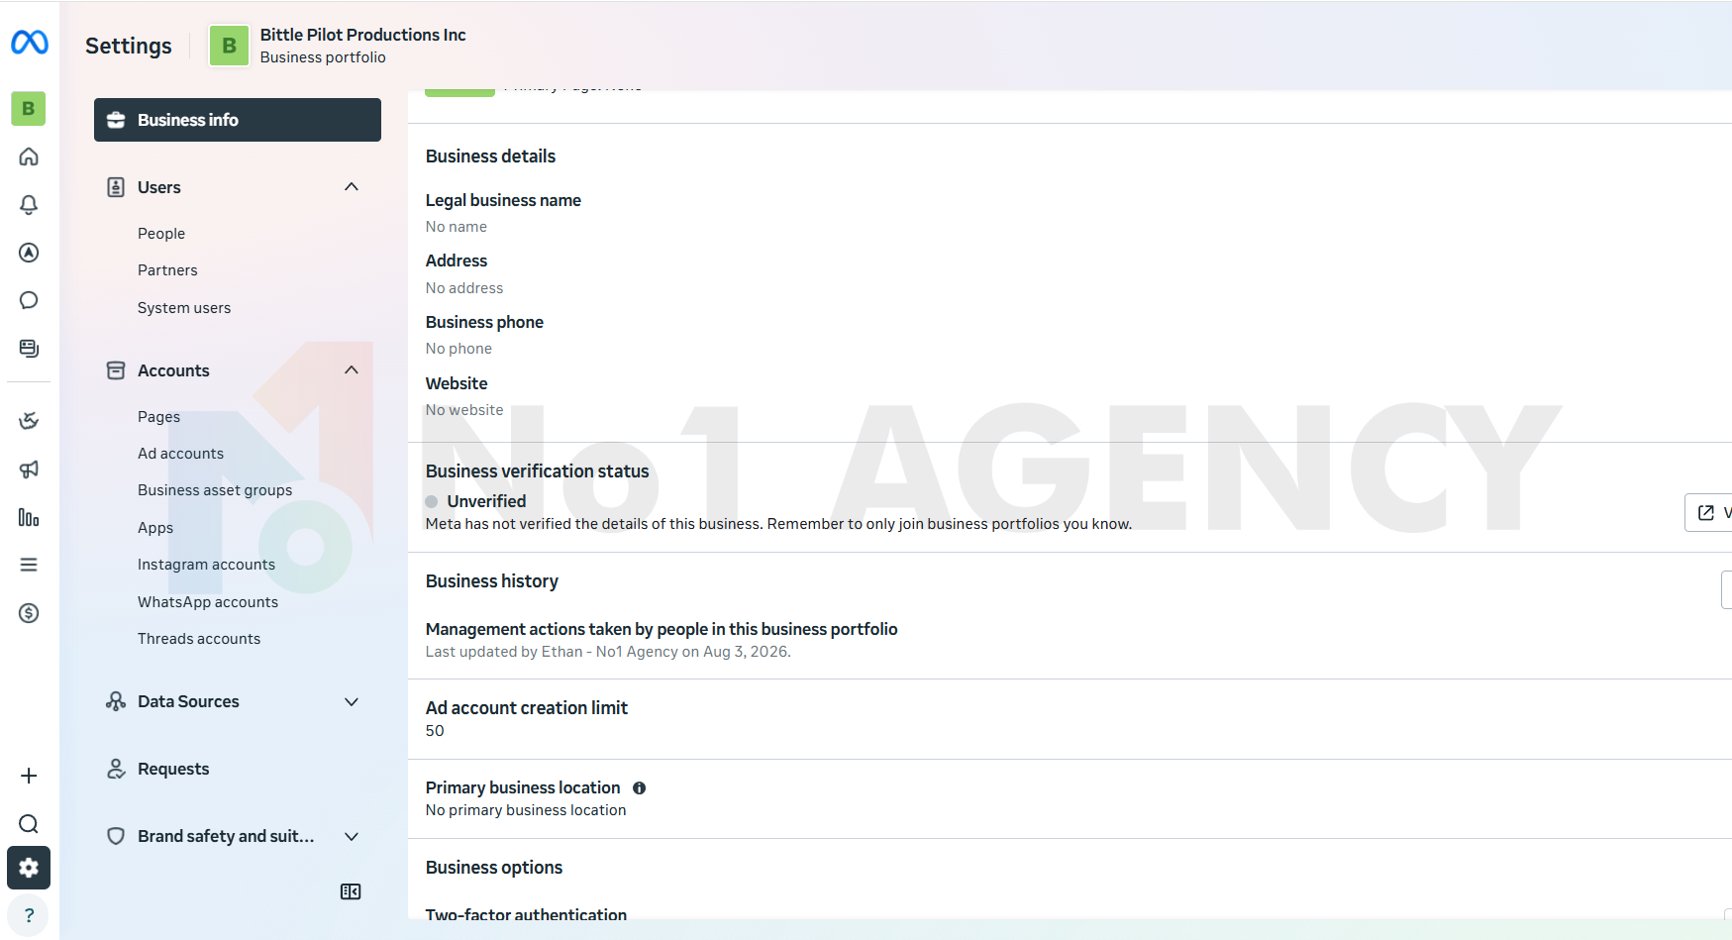Image resolution: width=1732 pixels, height=940 pixels.
Task: Switch portfolio via Bittle Pilot Productions Inc
Action: tap(362, 35)
